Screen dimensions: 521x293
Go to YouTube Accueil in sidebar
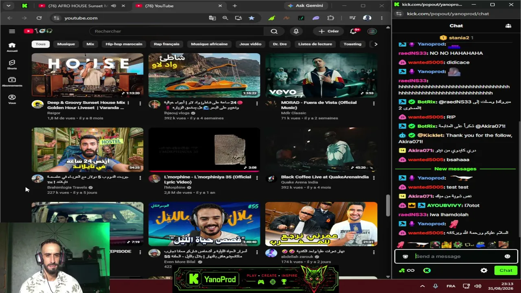[12, 47]
